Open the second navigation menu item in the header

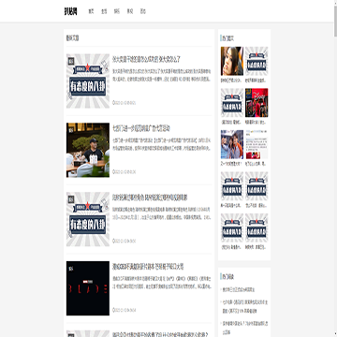point(104,11)
